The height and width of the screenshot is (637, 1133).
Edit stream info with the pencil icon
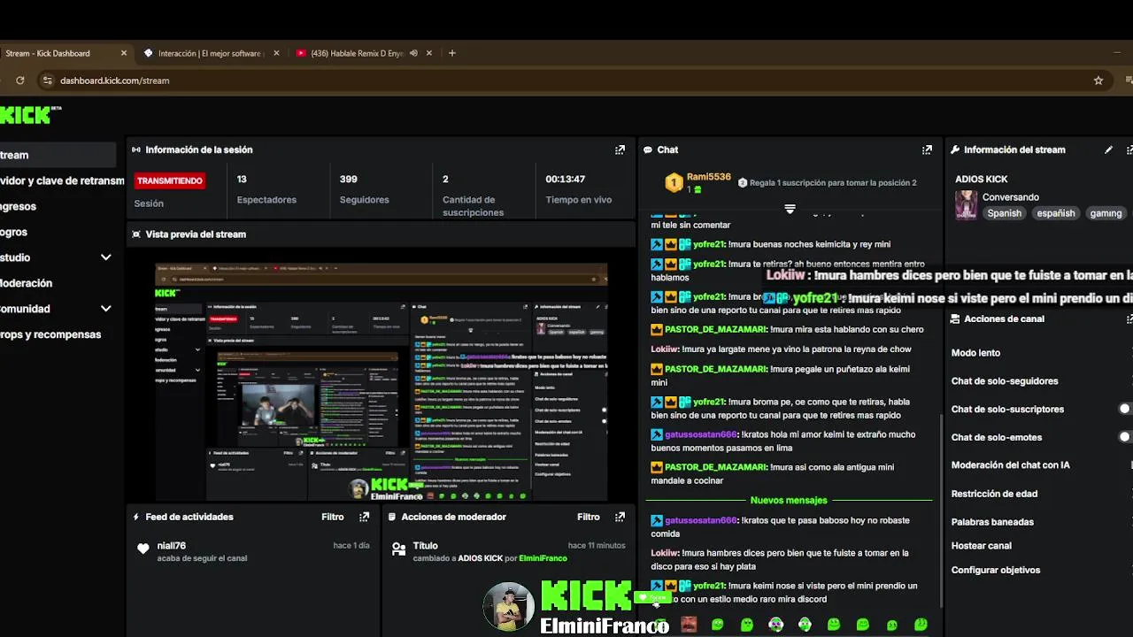[1108, 150]
